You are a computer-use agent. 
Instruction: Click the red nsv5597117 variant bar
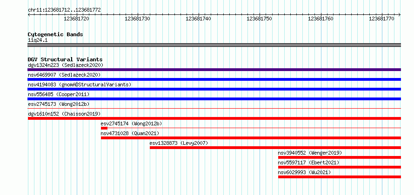tap(340, 167)
